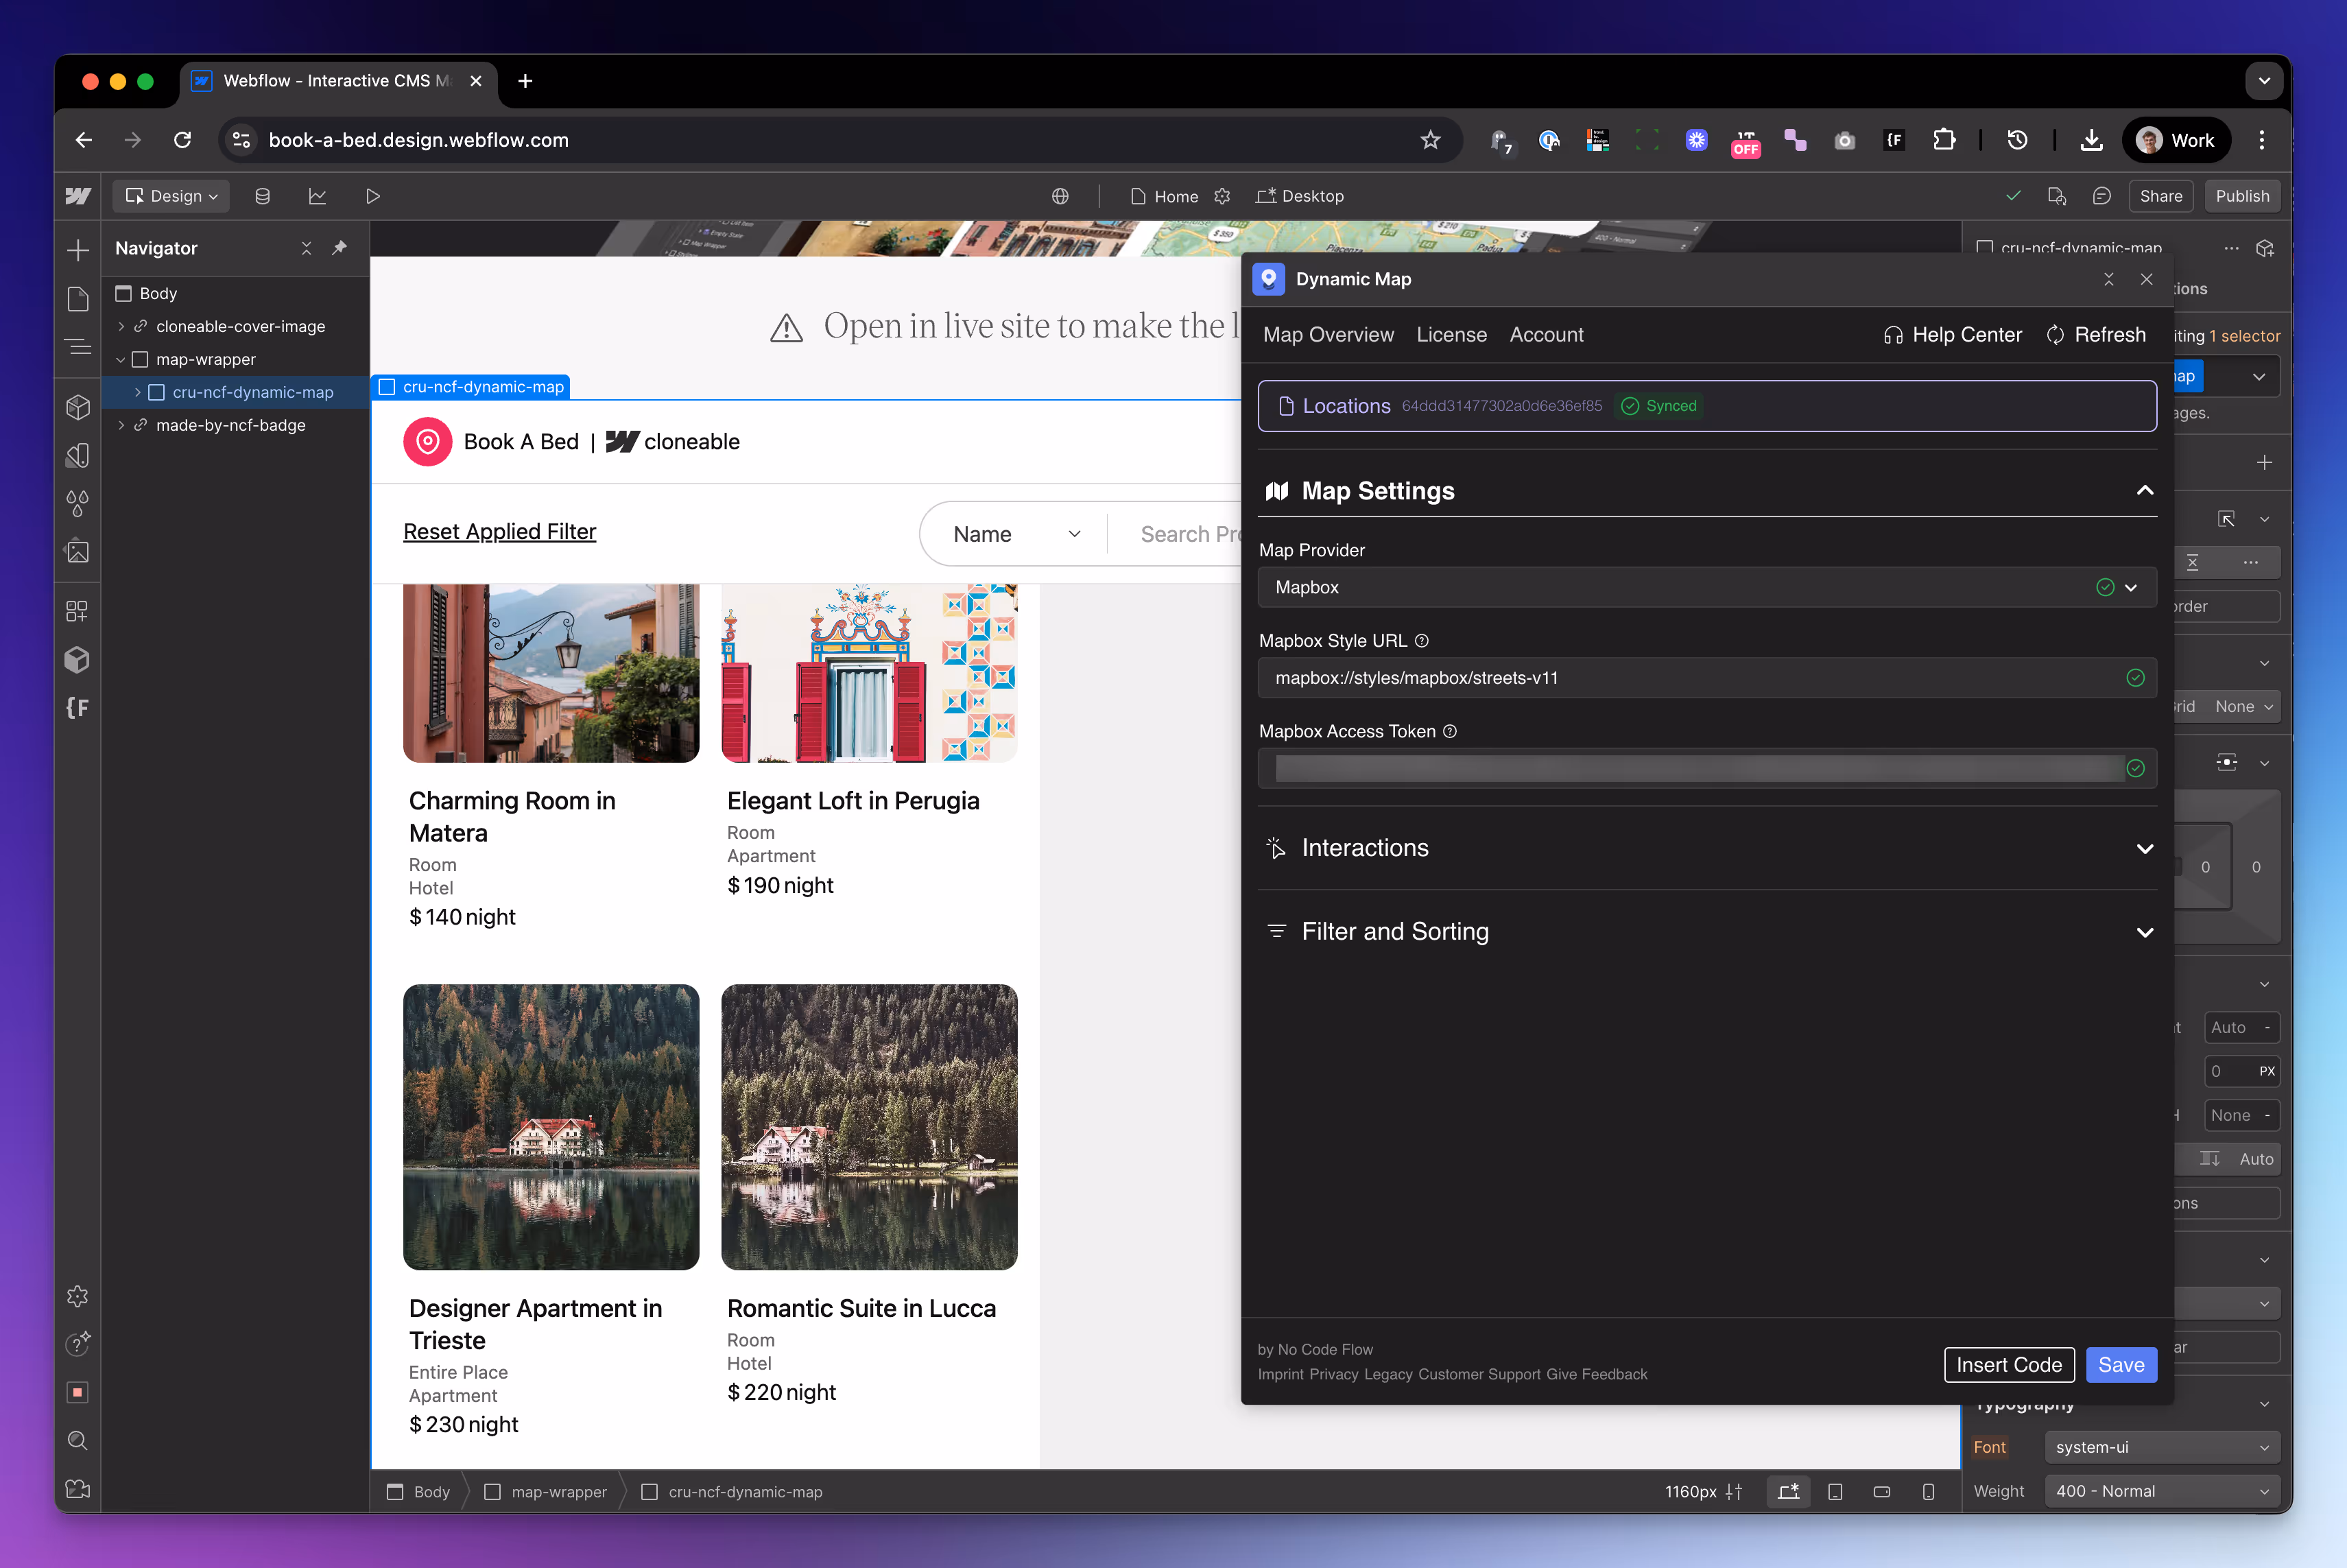The image size is (2347, 1568).
Task: Expand the Filter and Sorting section
Action: pyautogui.click(x=2145, y=932)
